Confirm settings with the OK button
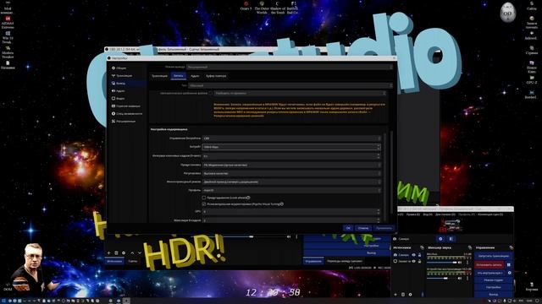Image resolution: width=542 pixels, height=304 pixels. click(348, 228)
